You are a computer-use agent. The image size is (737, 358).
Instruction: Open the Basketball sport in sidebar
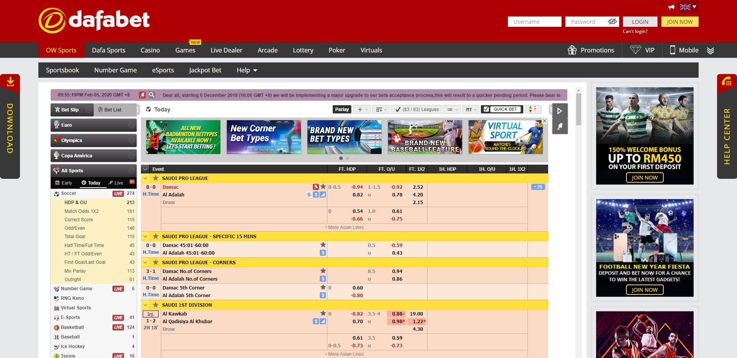pos(72,327)
